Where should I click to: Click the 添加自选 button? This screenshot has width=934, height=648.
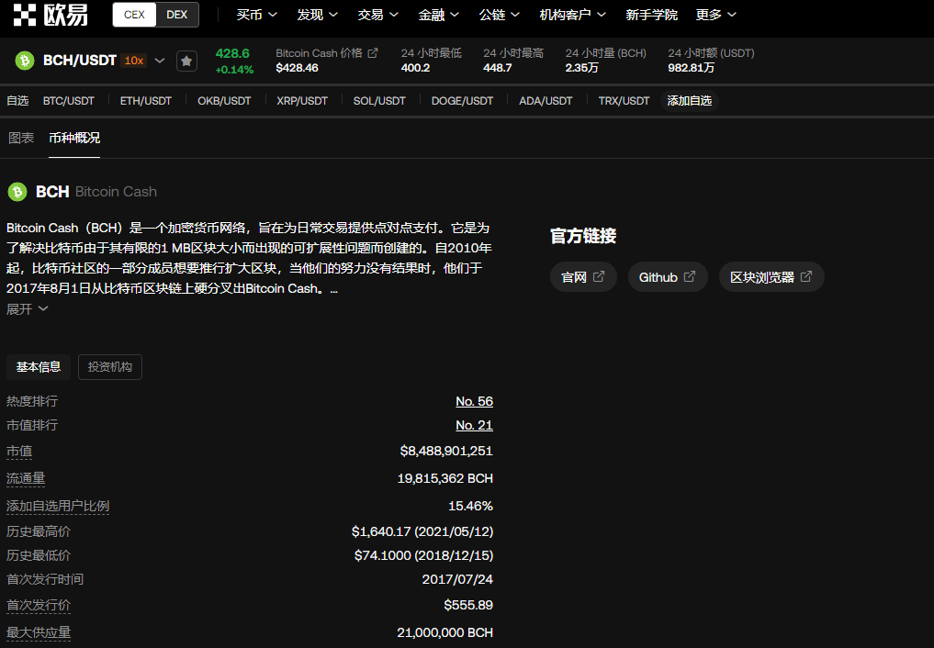pos(689,101)
